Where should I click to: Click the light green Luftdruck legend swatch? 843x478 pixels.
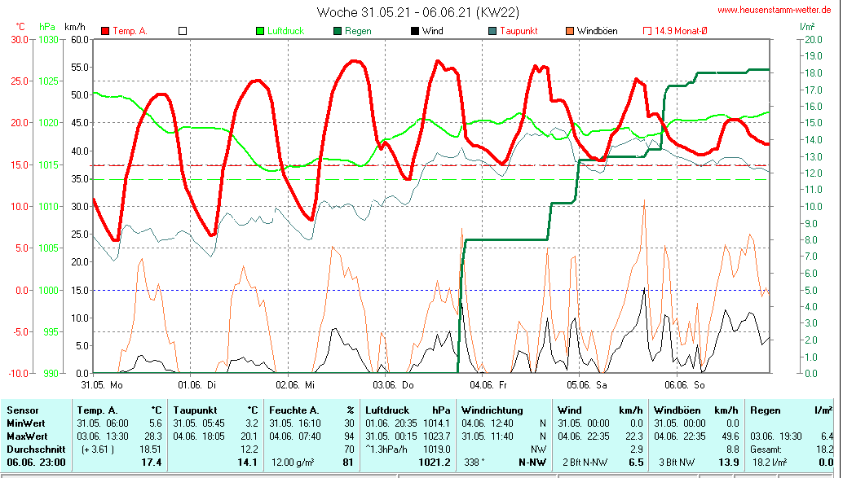click(260, 31)
